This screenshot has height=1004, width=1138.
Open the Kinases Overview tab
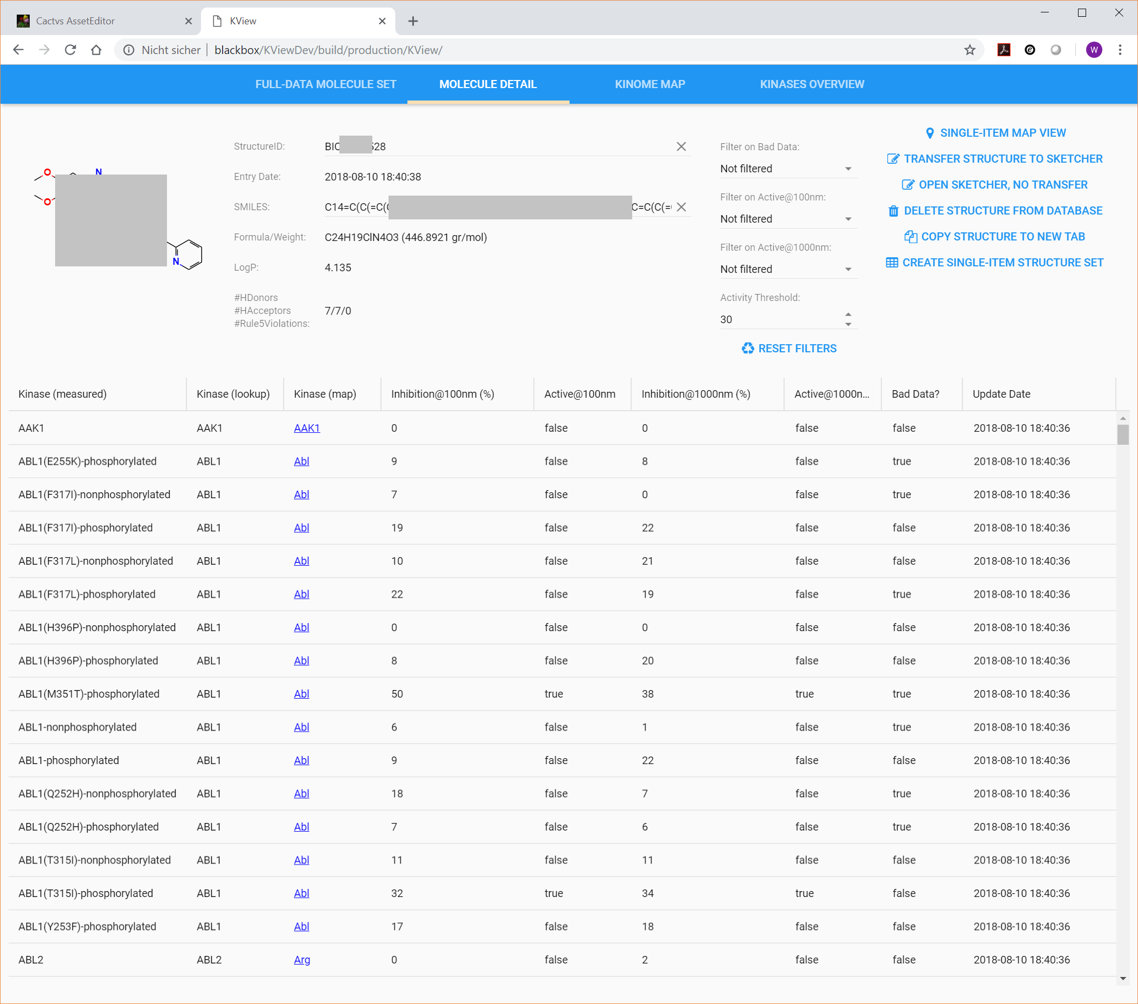pos(812,84)
